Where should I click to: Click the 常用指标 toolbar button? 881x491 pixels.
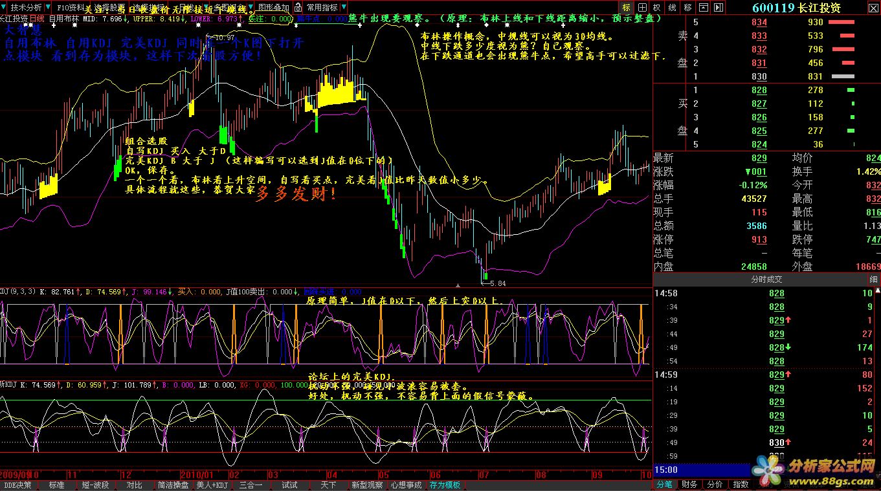322,7
